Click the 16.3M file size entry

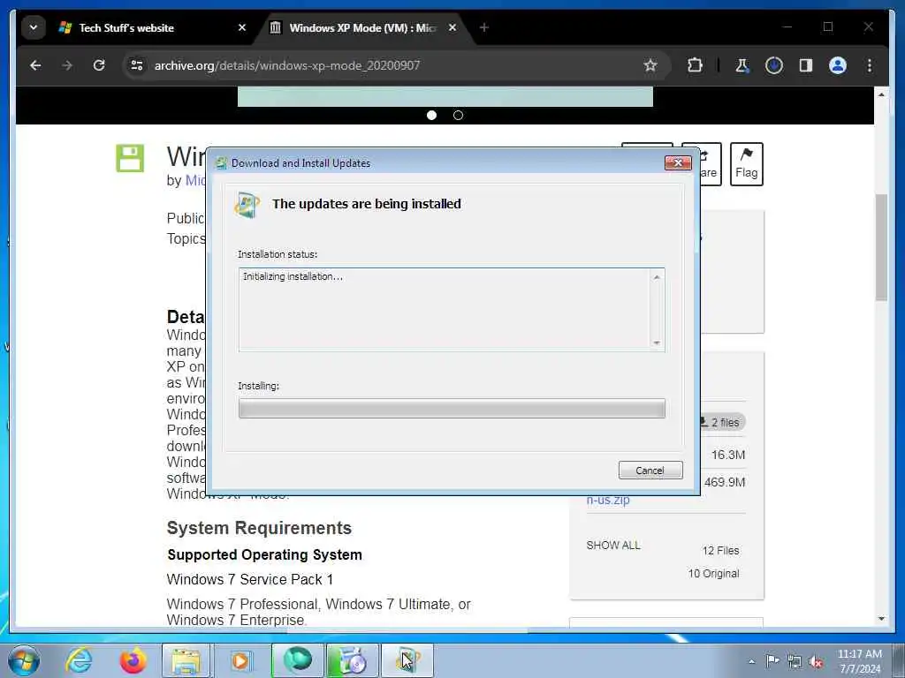(728, 455)
